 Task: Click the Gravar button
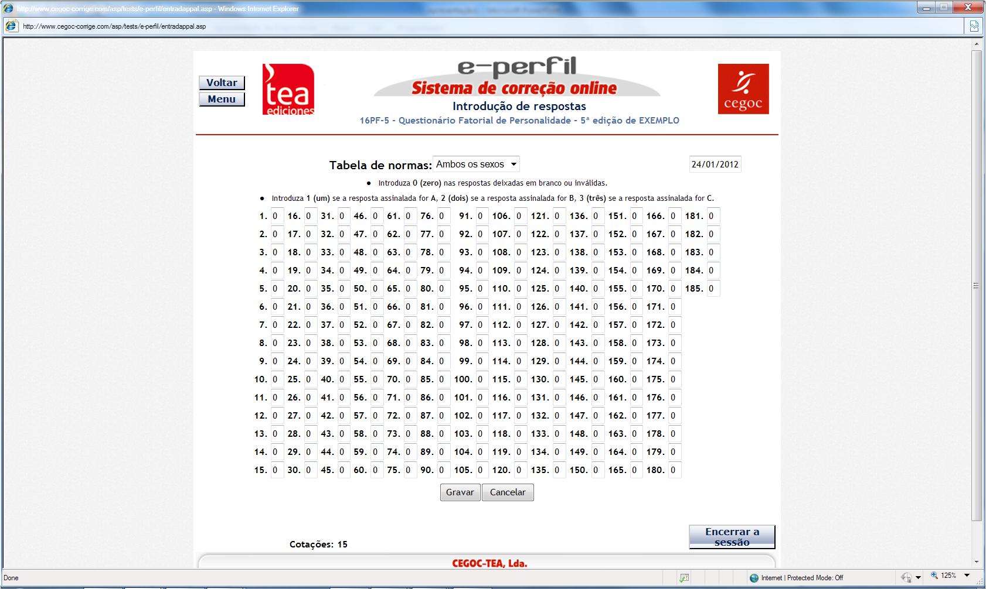pos(460,492)
